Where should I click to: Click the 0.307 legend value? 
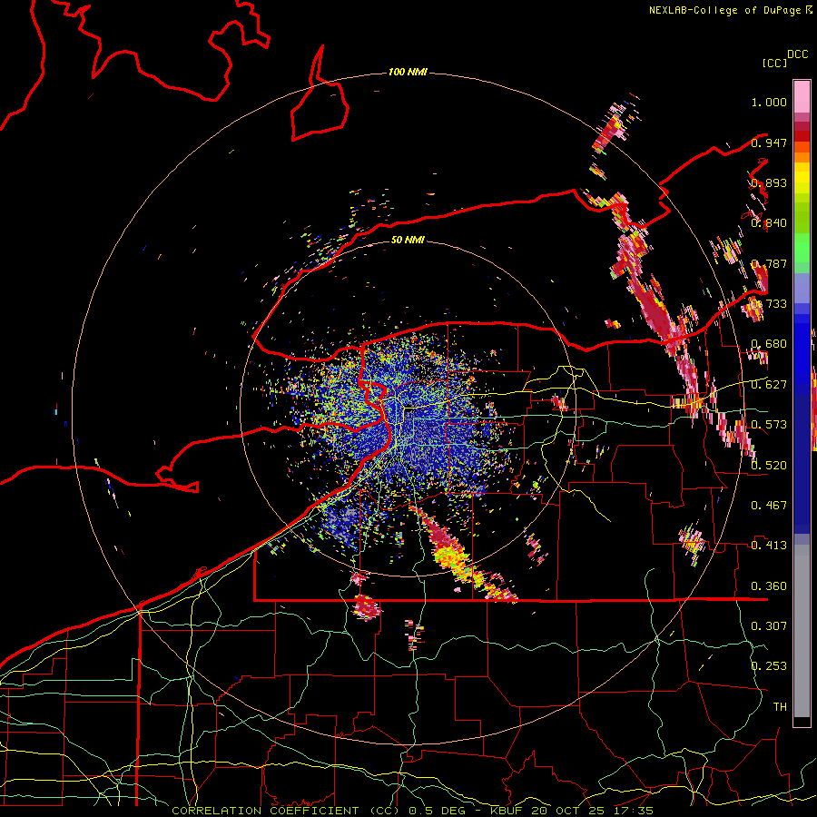coord(769,625)
